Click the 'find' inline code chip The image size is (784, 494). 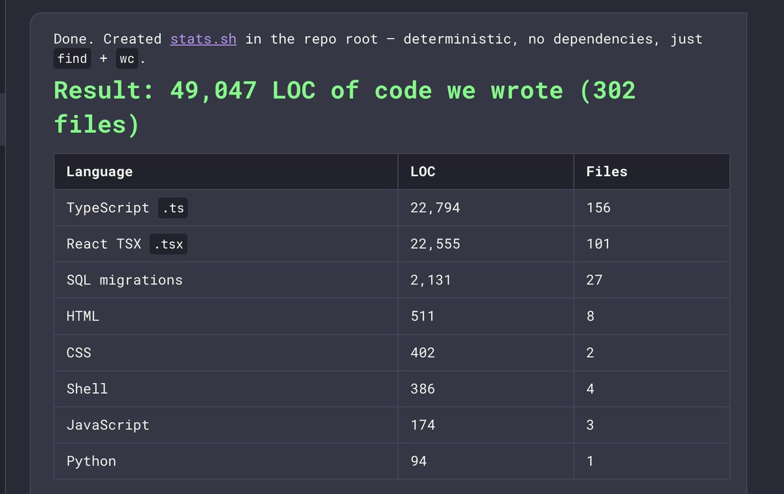coord(73,59)
